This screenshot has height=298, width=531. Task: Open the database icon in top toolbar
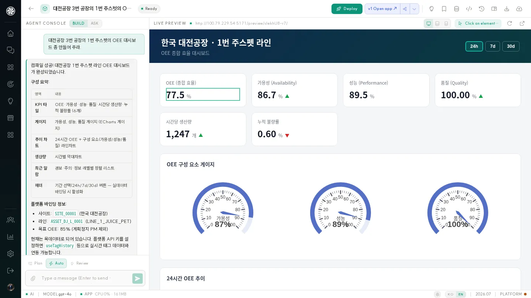point(457,9)
